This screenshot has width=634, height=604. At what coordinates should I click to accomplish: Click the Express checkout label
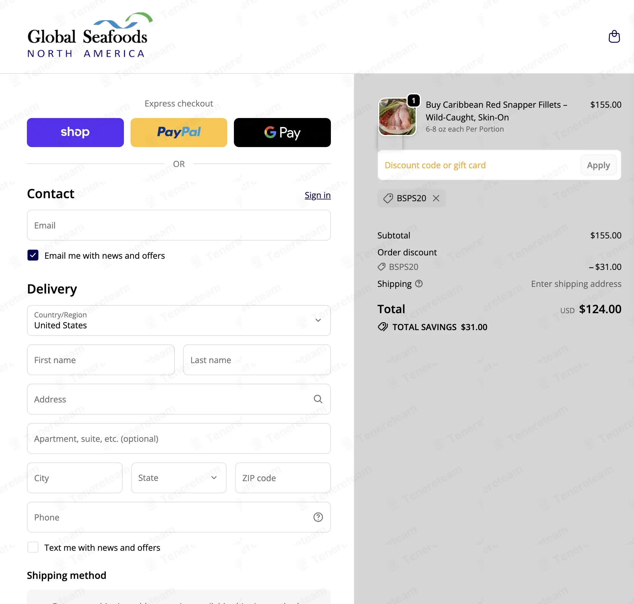pos(179,103)
